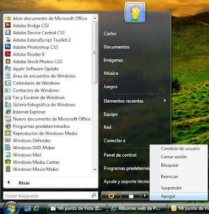The height and width of the screenshot is (214, 209).
Task: Click Adobe Device Central CS3 icon
Action: point(8,33)
